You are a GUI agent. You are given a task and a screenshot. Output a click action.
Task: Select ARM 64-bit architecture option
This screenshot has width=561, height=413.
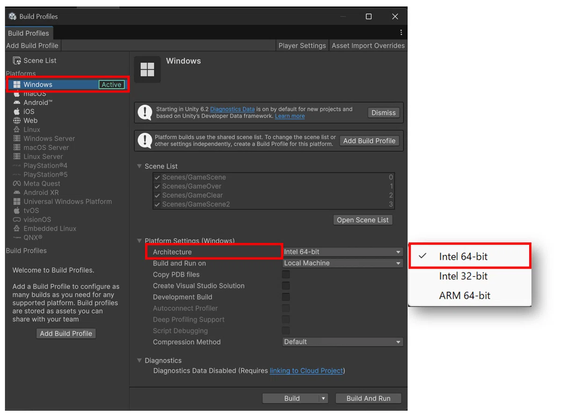470,295
